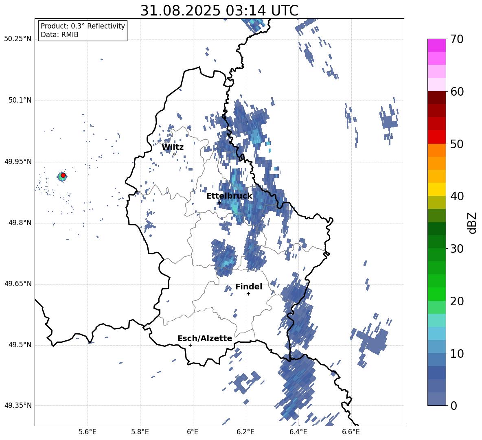The width and height of the screenshot is (482, 440).
Task: Click the 70 tick on the colorbar
Action: pos(456,39)
